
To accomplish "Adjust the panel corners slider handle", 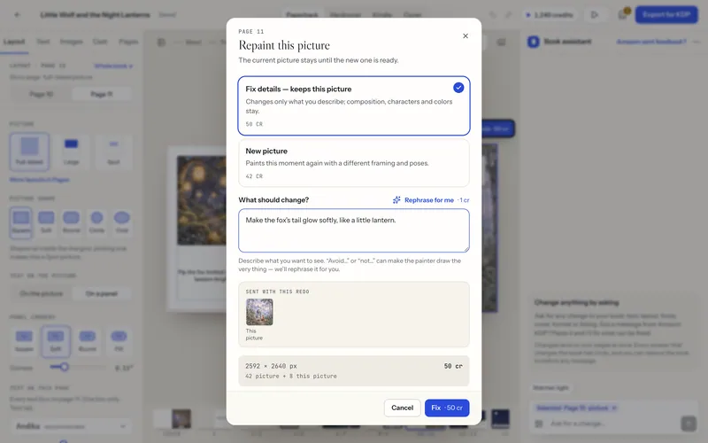I will point(65,367).
